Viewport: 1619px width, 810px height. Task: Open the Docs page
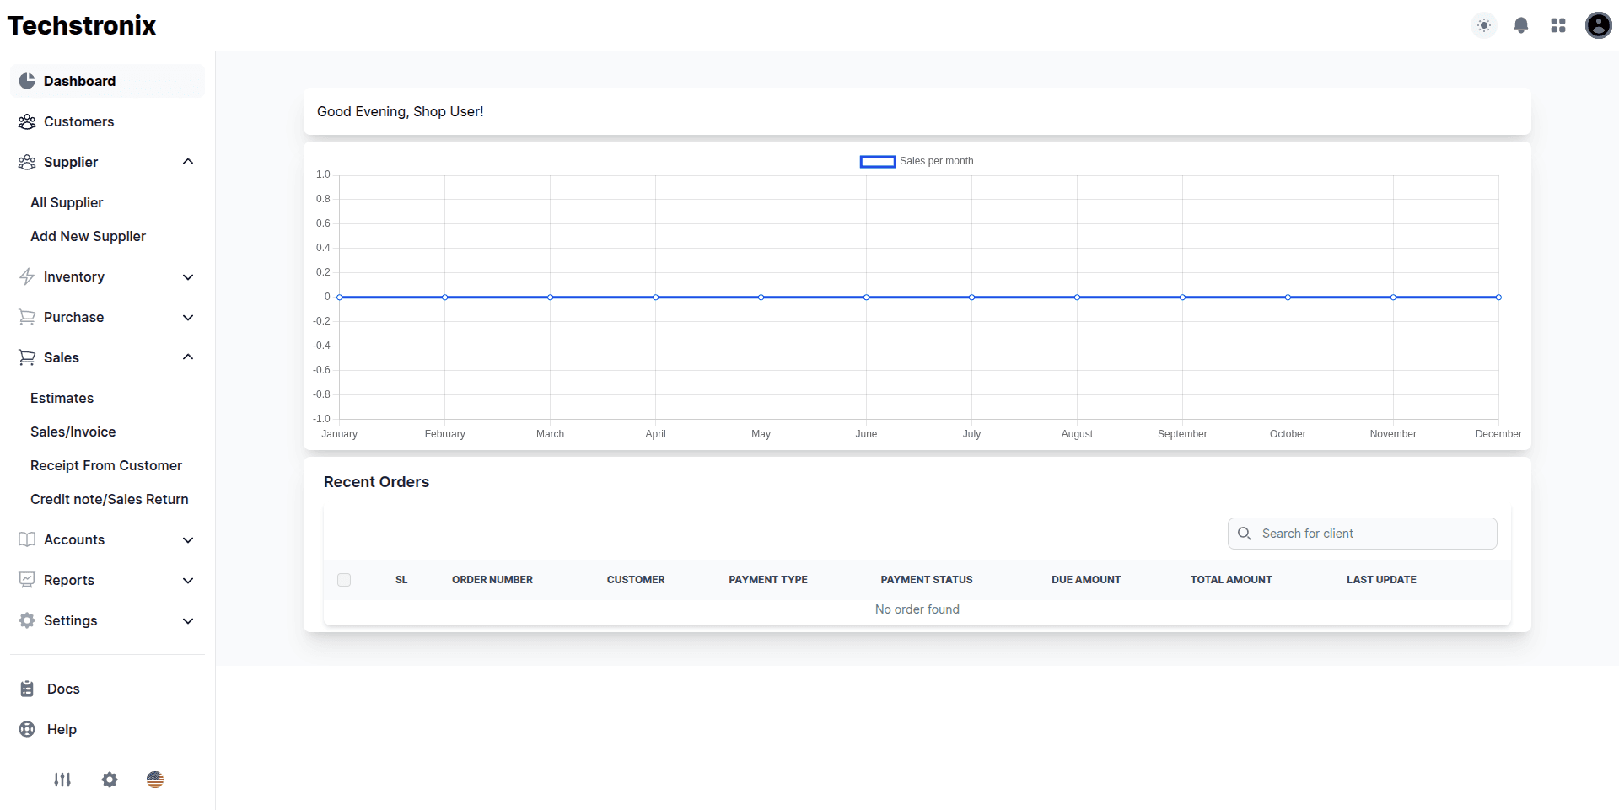pos(63,689)
